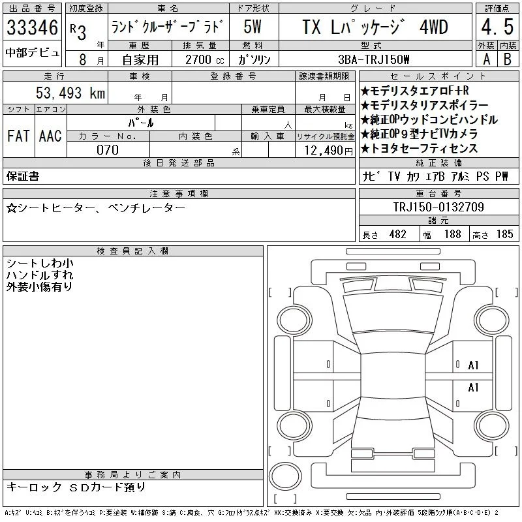Click the 検査員記入欄 header
Viewport: 522px width, 522px height.
132,251
